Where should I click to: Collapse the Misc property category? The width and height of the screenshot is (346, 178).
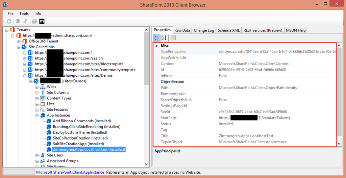[x=156, y=46]
